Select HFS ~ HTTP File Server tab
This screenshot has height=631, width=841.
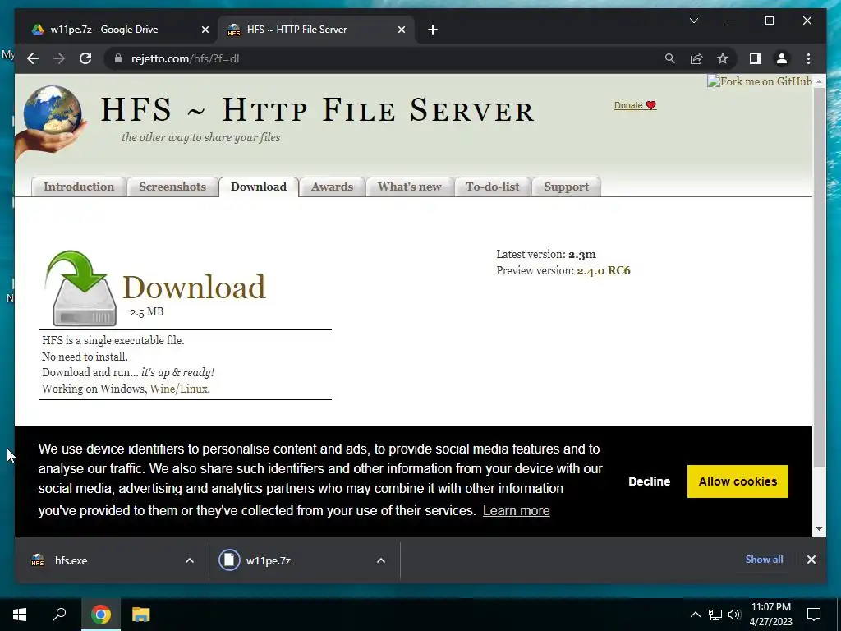point(316,30)
